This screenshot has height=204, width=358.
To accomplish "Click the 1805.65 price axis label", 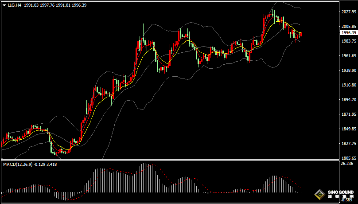I will [x=348, y=158].
